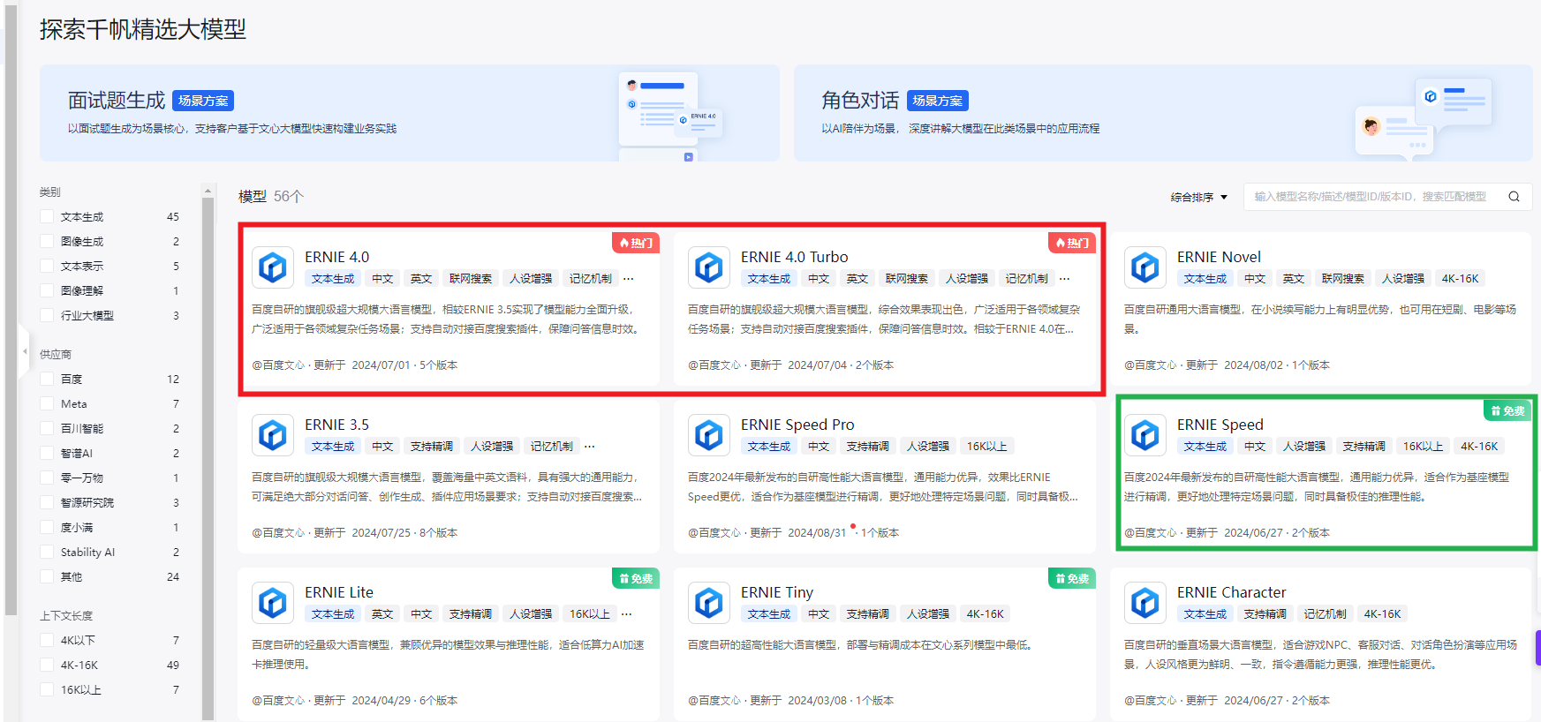Check the 百度 provider checkbox
This screenshot has width=1541, height=722.
47,379
